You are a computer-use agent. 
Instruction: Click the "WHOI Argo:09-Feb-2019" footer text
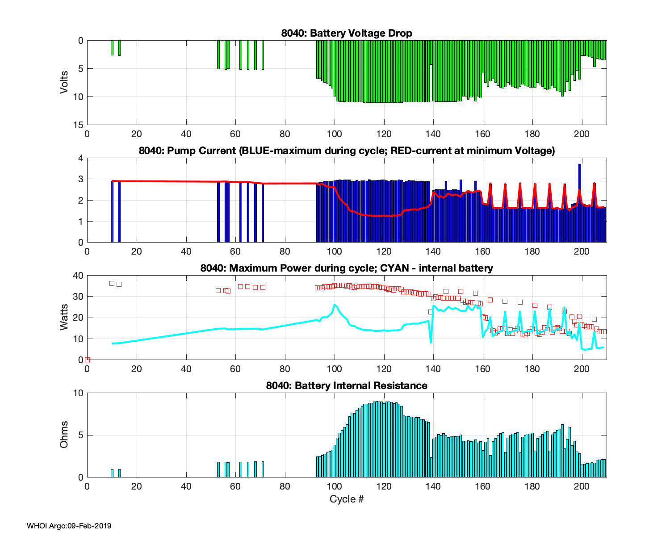click(x=69, y=526)
